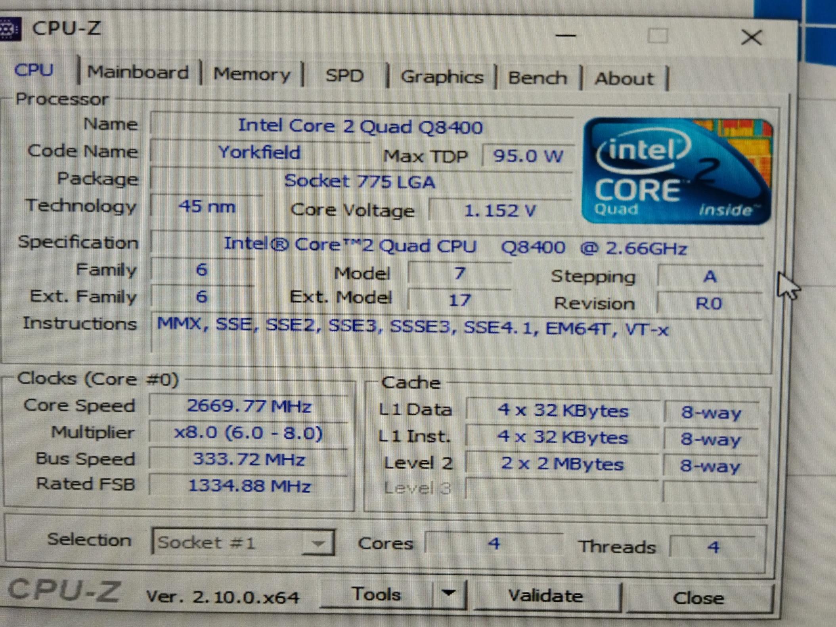
Task: Click the Specification field text
Action: (x=456, y=246)
